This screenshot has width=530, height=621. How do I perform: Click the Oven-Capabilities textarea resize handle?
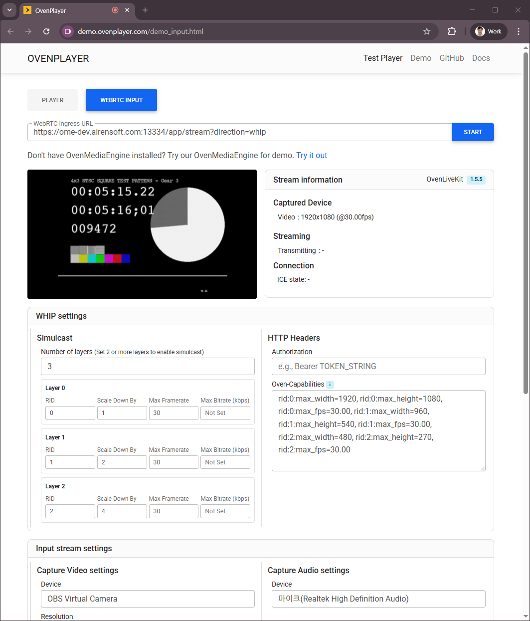[x=482, y=468]
